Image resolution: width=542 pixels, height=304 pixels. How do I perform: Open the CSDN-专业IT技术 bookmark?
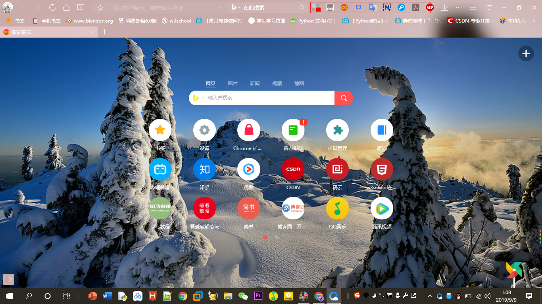tap(471, 21)
